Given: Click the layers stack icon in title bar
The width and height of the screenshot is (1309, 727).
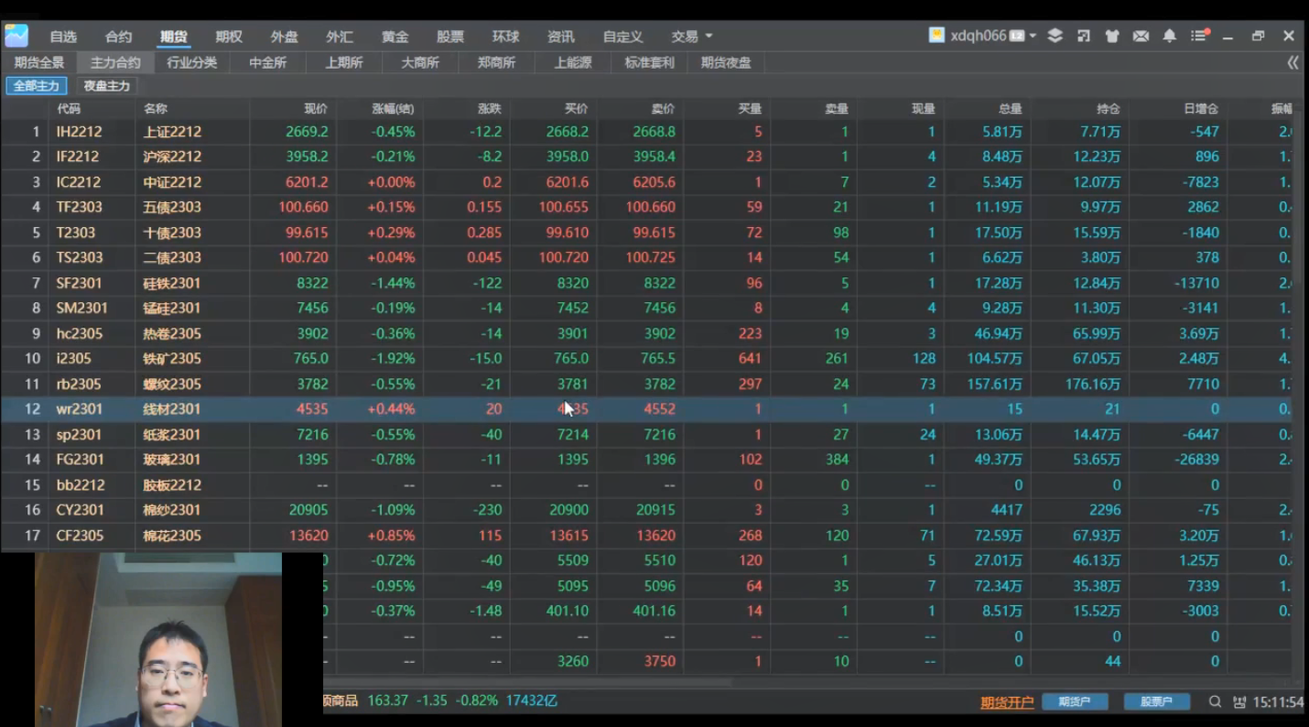Looking at the screenshot, I should pos(1055,36).
